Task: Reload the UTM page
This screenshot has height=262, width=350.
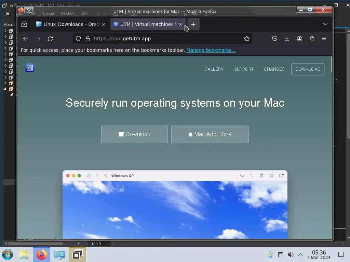Action: 50,39
